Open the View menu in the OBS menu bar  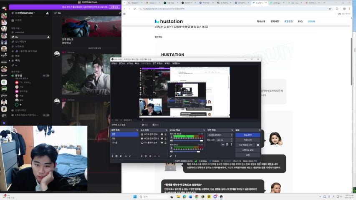130,63
